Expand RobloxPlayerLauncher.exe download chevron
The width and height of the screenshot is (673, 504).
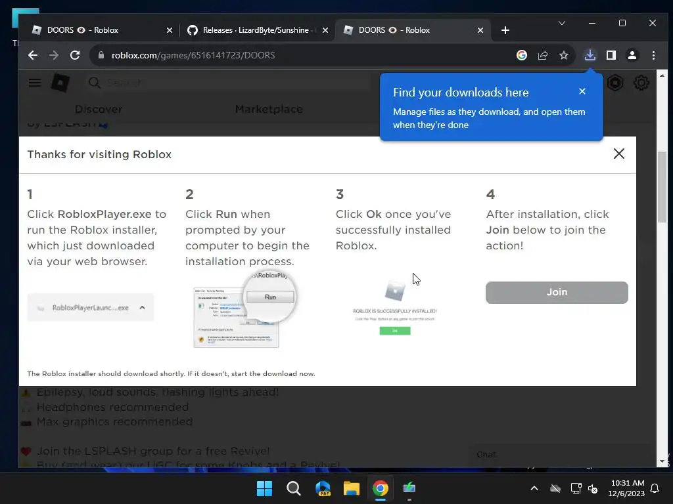click(x=142, y=308)
